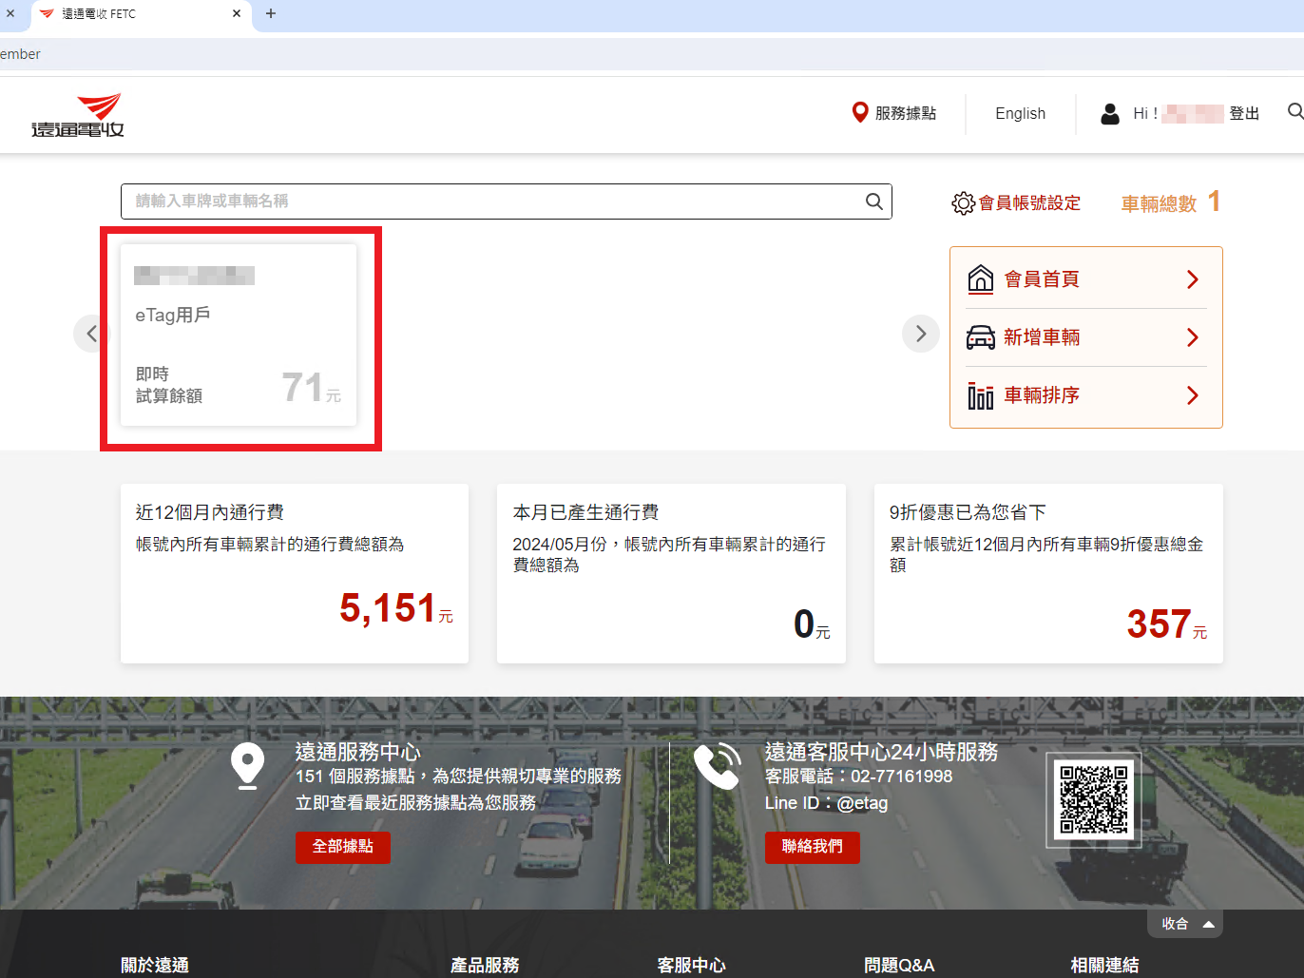Collapse the footer with the 收合 button
Viewport: 1304px width, 978px height.
point(1184,924)
